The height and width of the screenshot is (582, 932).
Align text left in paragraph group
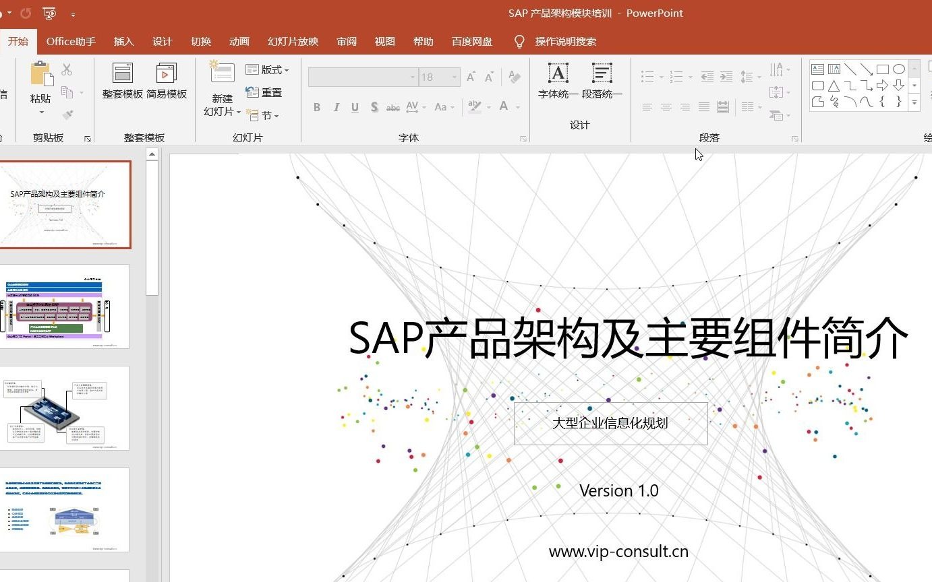(647, 107)
